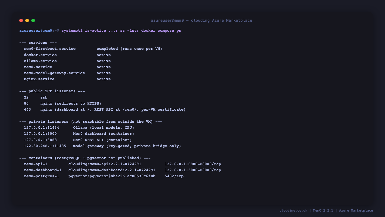Viewport: 385px width, 217px height.
Task: Select the '--- containers' heading line
Action: tap(85, 158)
